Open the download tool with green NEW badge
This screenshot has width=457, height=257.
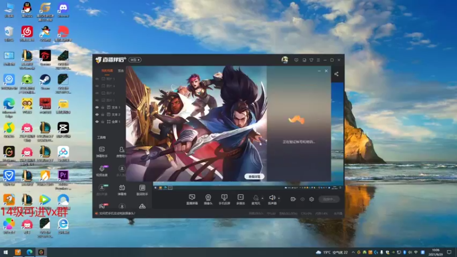point(102,190)
